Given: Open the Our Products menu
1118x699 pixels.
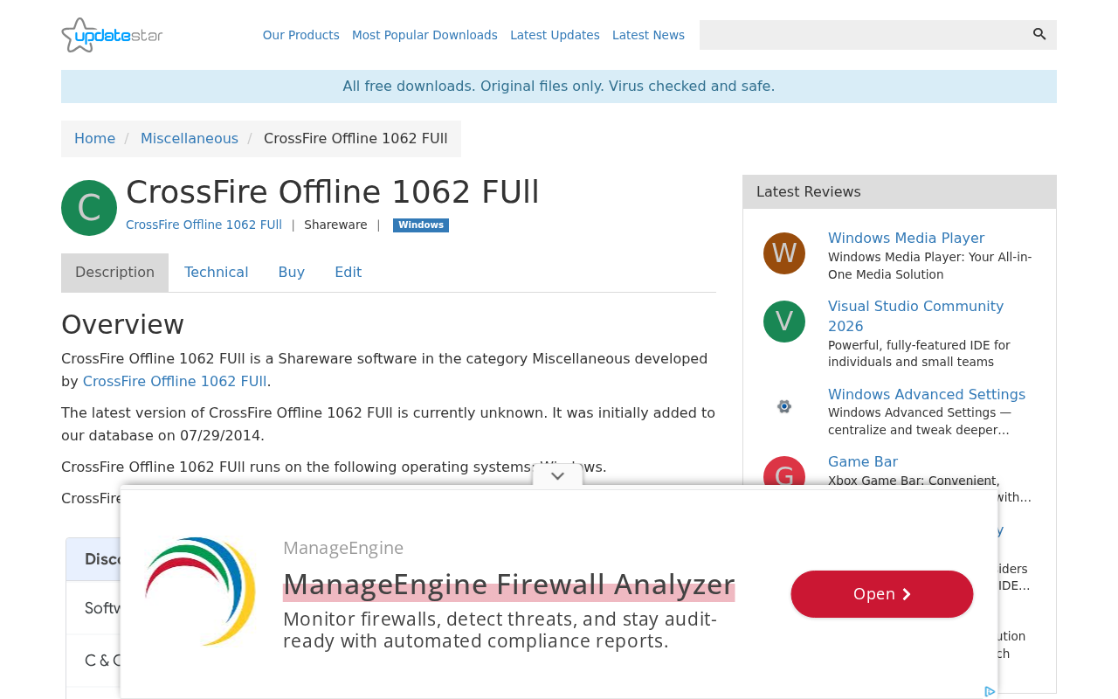Looking at the screenshot, I should click(x=301, y=35).
